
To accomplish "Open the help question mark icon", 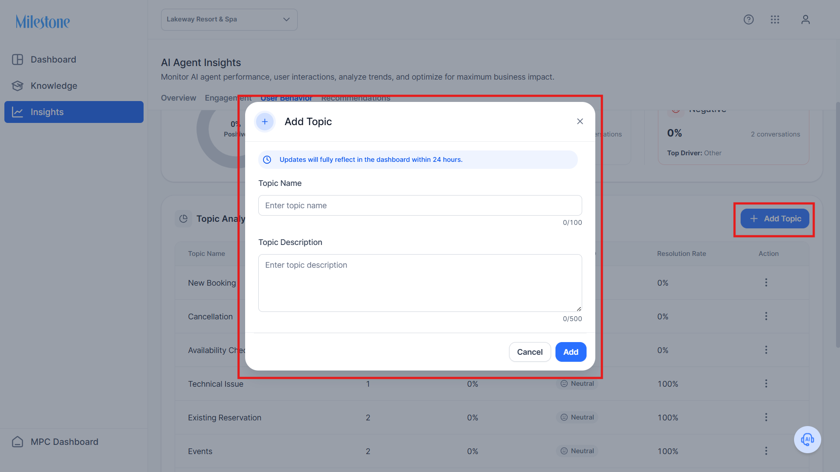I will [x=749, y=20].
